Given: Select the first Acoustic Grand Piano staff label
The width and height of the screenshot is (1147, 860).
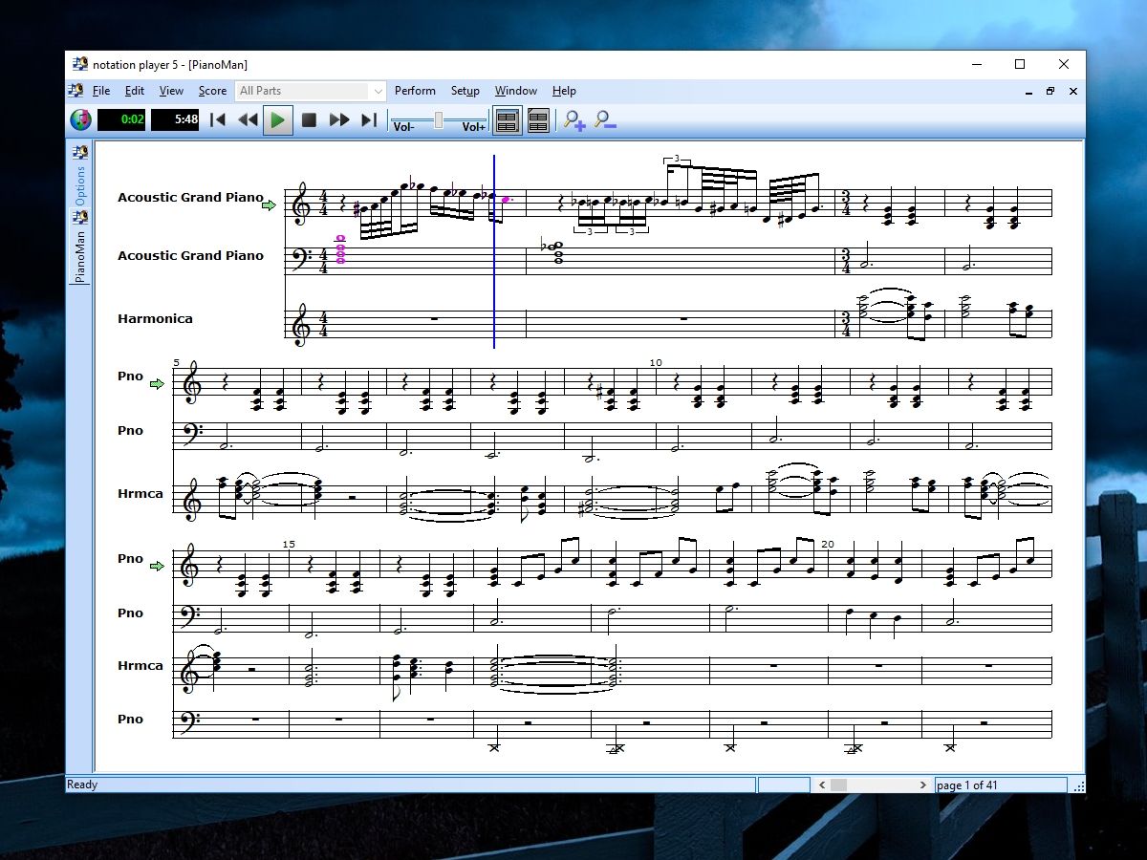Looking at the screenshot, I should point(190,197).
